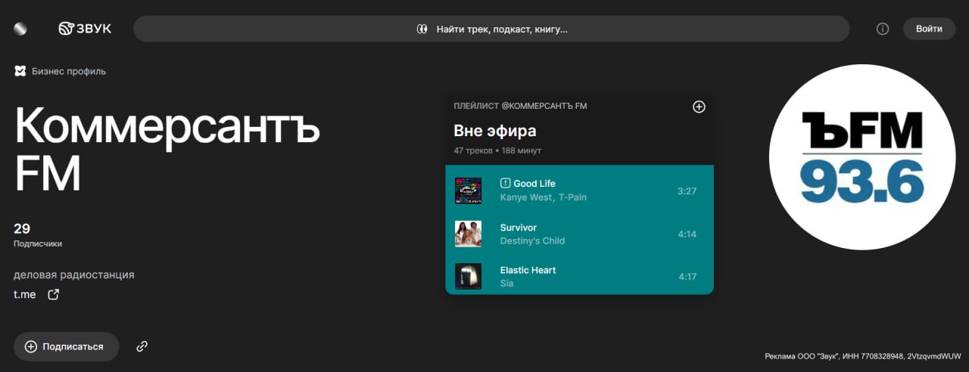The image size is (969, 372).
Task: Click the 3:27 duration of Good Life
Action: coord(687,191)
